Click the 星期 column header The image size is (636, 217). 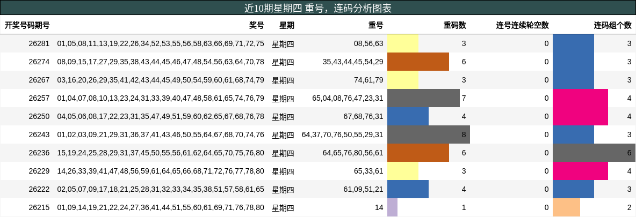[x=287, y=26]
